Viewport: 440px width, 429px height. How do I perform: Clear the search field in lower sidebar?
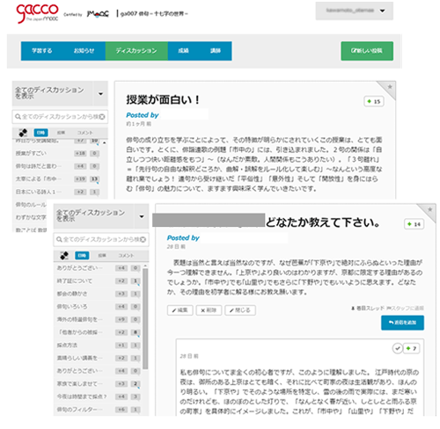143,239
